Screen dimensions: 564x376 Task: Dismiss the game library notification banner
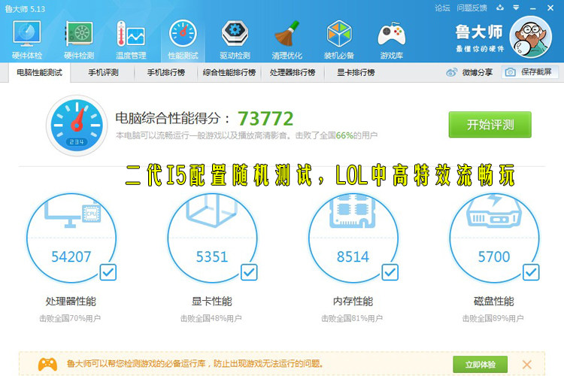(x=527, y=365)
